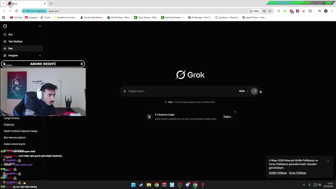Open the Chrome three-dot menu
This screenshot has height=189, width=336.
(332, 11)
